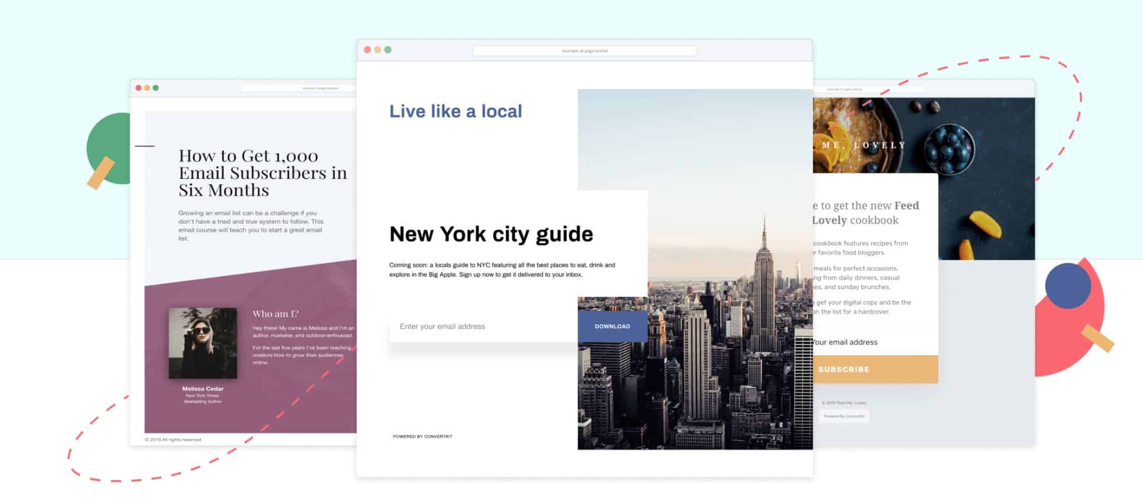This screenshot has height=504, width=1143.
Task: Click the red traffic light on the left browser window
Action: point(138,88)
